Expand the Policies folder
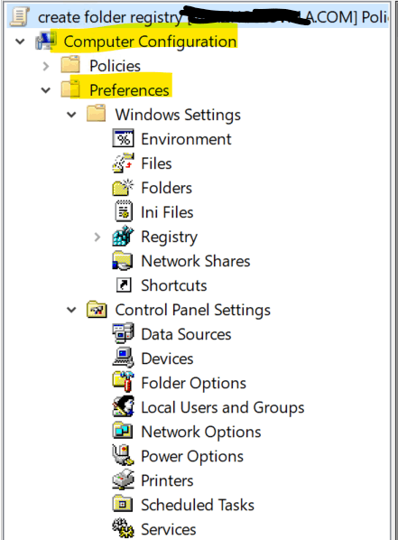 tap(46, 66)
